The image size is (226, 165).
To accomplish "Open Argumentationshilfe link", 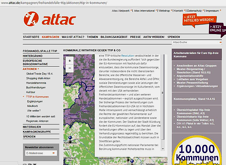I will click(x=190, y=76).
